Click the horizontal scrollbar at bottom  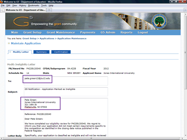(91, 138)
